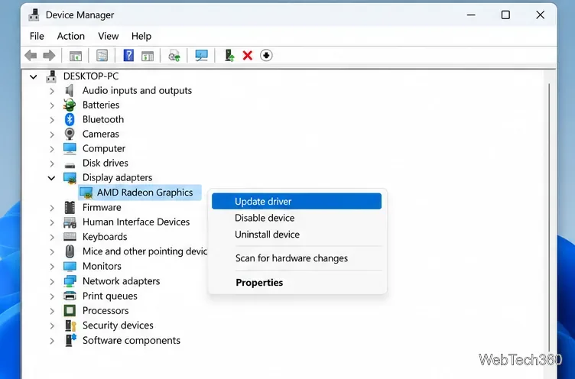Viewport: 575px width, 379px height.
Task: Click the Cameras webcam icon
Action: click(70, 134)
